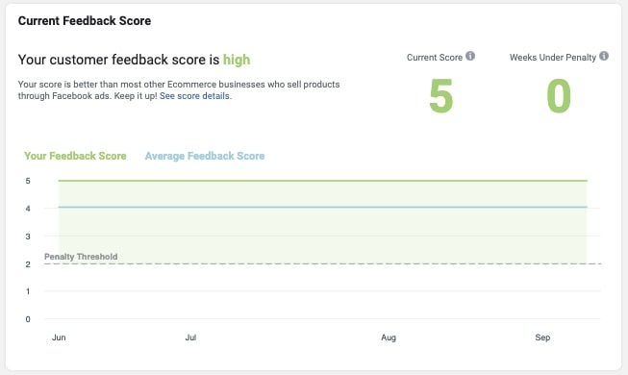
Task: Click the Weeks Under Penalty label text
Action: pos(553,58)
